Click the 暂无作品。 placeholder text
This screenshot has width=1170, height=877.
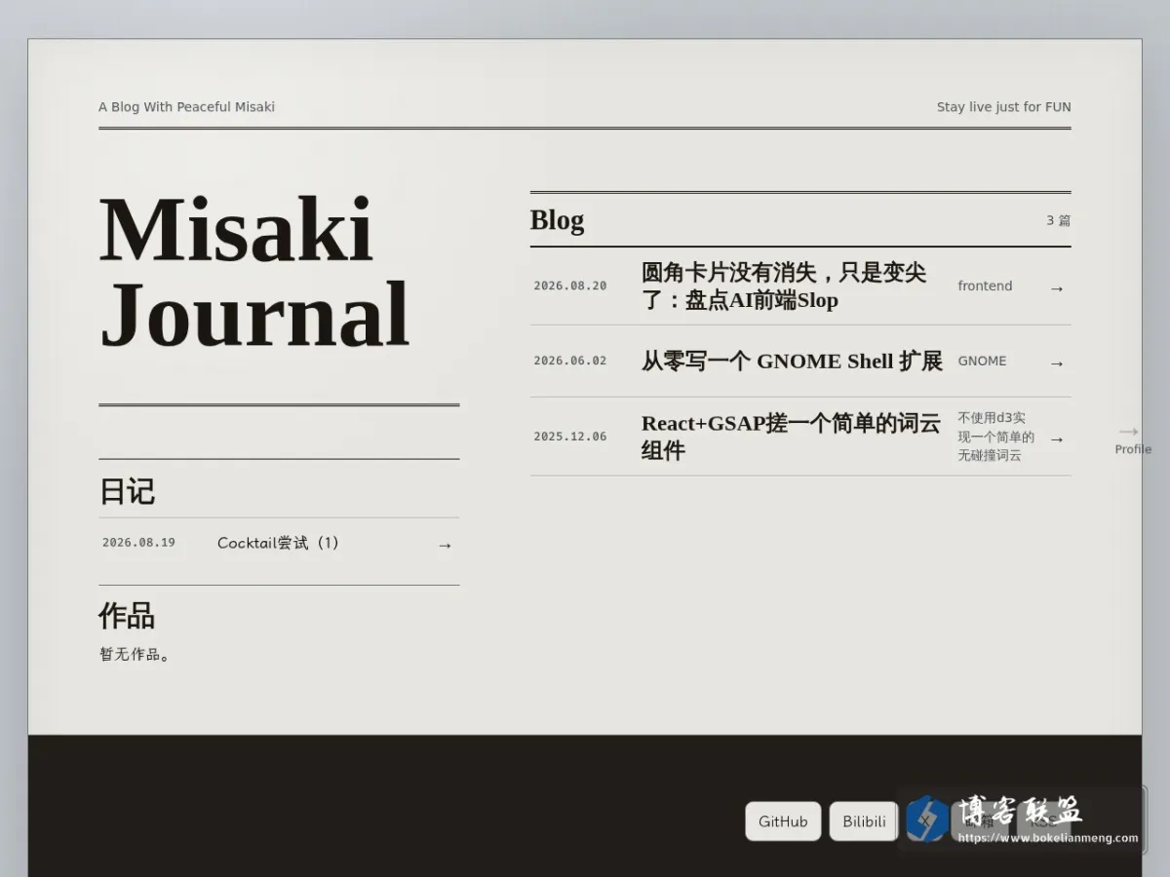(136, 655)
